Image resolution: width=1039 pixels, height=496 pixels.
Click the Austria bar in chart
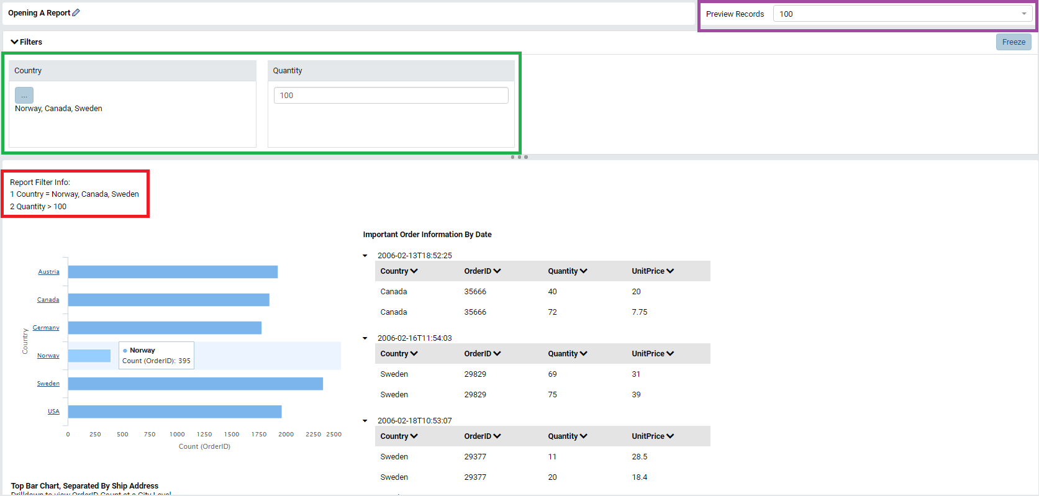[x=173, y=272]
